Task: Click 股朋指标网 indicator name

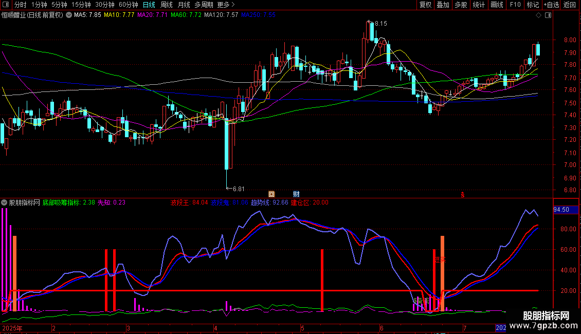Action: point(25,202)
